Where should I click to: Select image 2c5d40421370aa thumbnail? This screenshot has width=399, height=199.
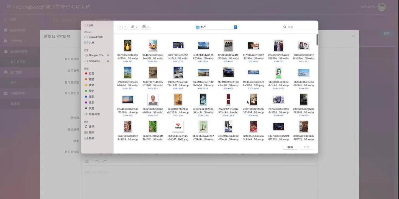178,99
